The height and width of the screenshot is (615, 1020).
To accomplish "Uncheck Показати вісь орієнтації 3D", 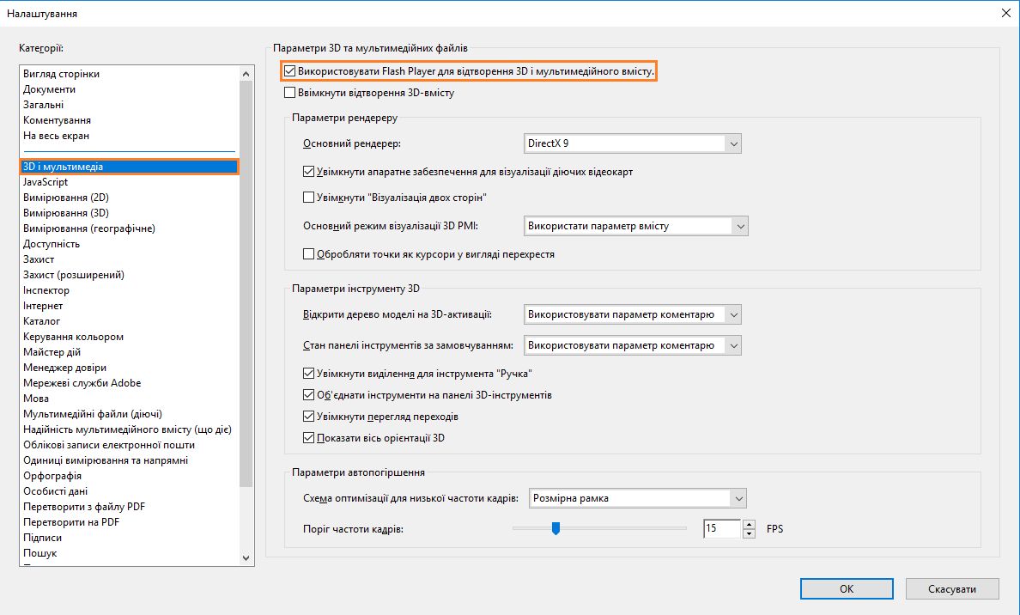I will click(307, 437).
